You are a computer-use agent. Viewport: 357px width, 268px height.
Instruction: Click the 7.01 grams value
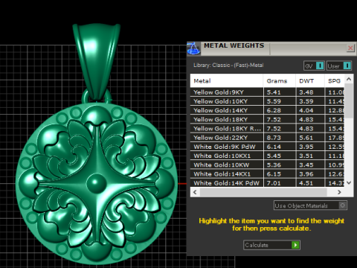pyautogui.click(x=274, y=183)
